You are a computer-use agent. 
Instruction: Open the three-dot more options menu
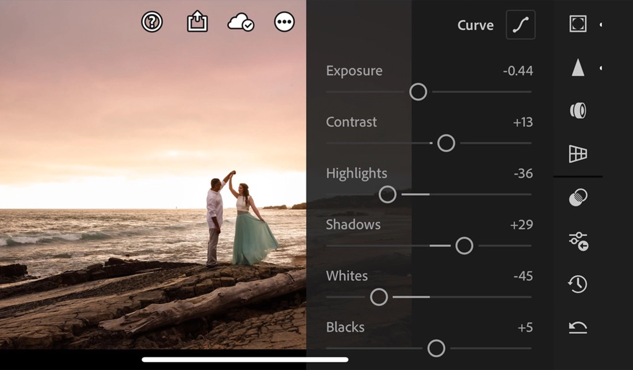click(284, 22)
